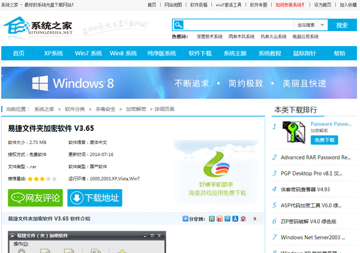Click the win7激活工具 link
This screenshot has width=360, height=253.
point(229,5)
